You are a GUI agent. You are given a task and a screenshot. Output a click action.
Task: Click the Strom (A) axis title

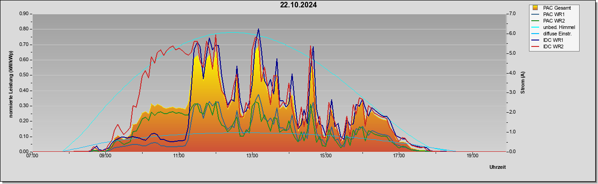[x=523, y=83]
